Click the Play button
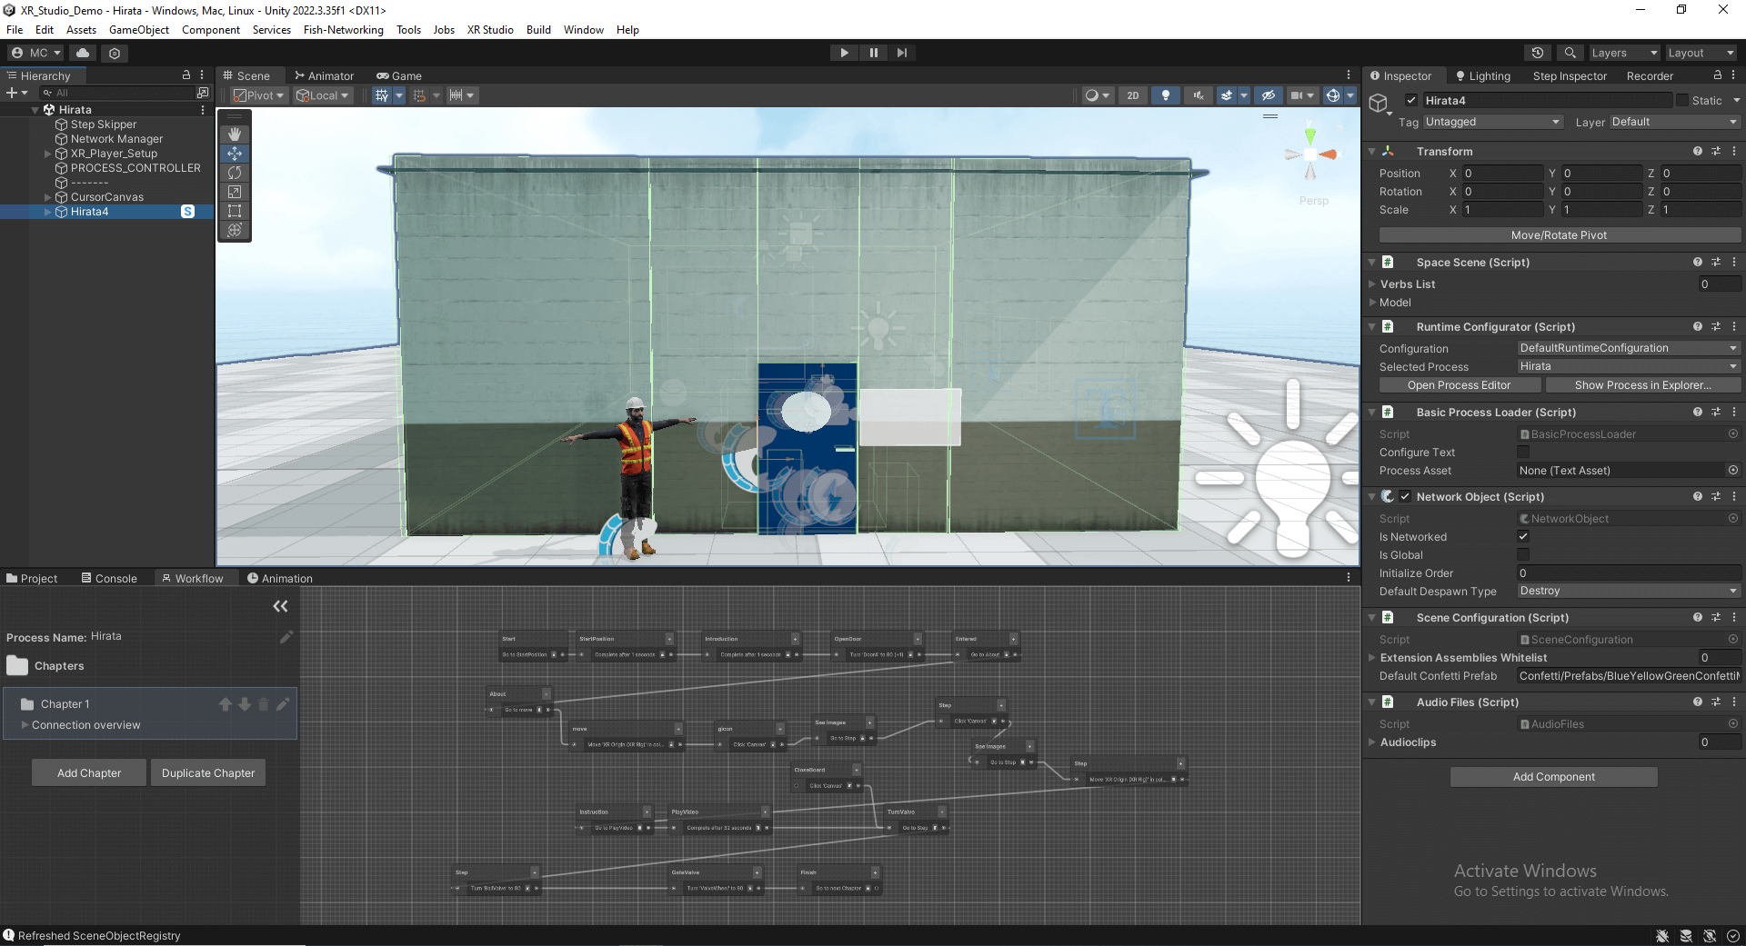The image size is (1746, 946). tap(844, 53)
